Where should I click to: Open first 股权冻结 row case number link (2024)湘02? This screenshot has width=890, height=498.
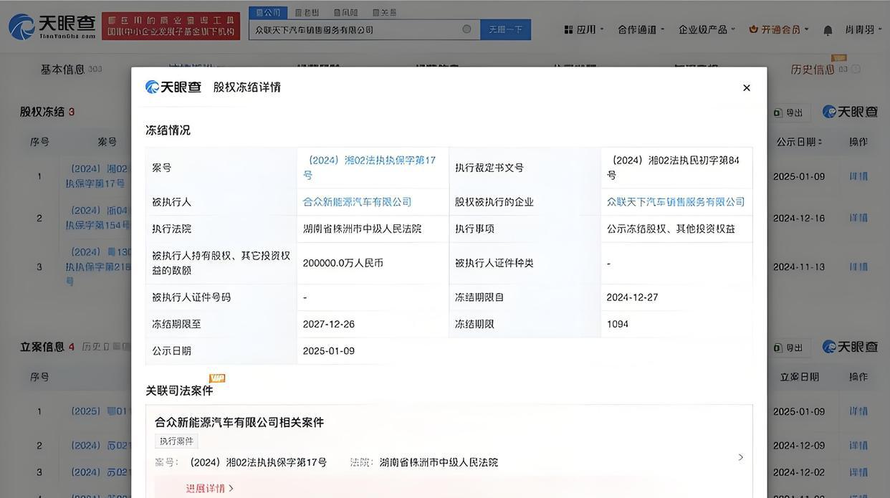point(98,176)
